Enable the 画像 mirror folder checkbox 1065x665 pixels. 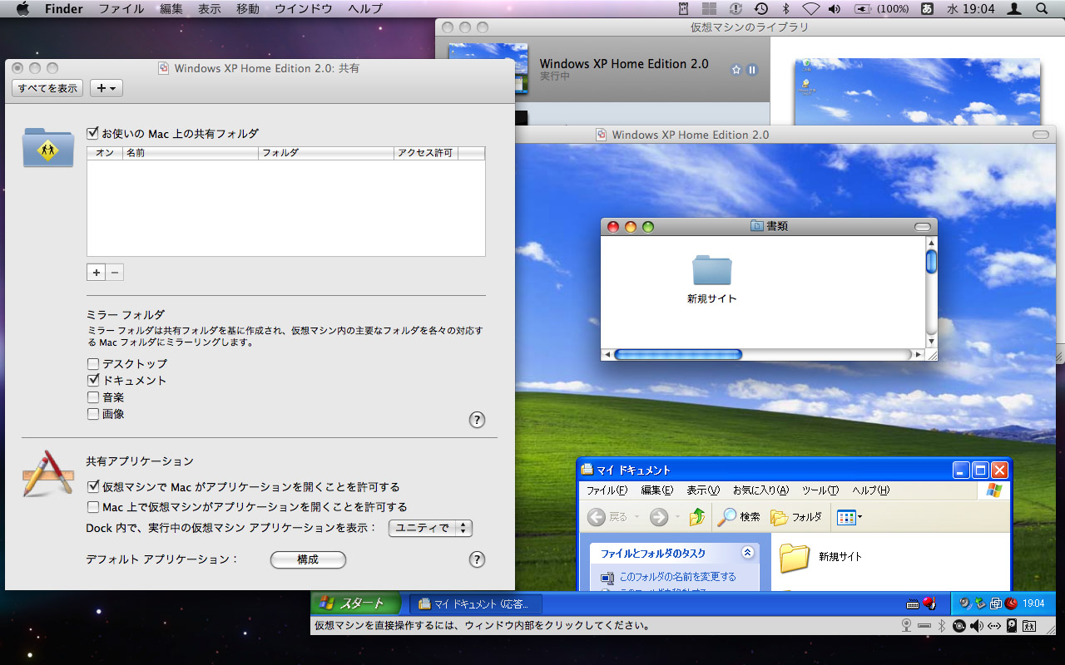tap(93, 414)
